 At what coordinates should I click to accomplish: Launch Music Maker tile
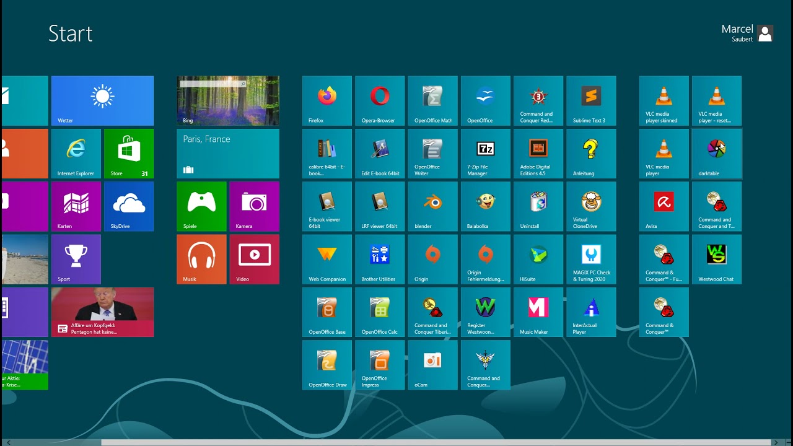538,312
